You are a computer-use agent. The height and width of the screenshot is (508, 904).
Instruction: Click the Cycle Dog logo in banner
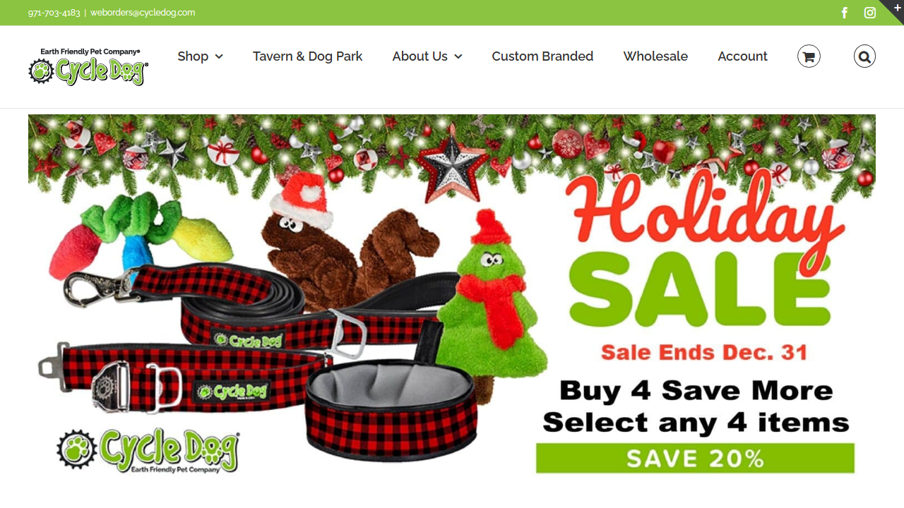pyautogui.click(x=148, y=450)
